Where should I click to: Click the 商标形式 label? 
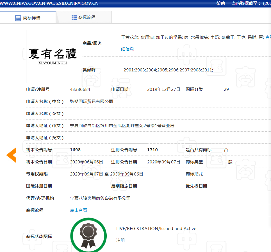coord(194,174)
